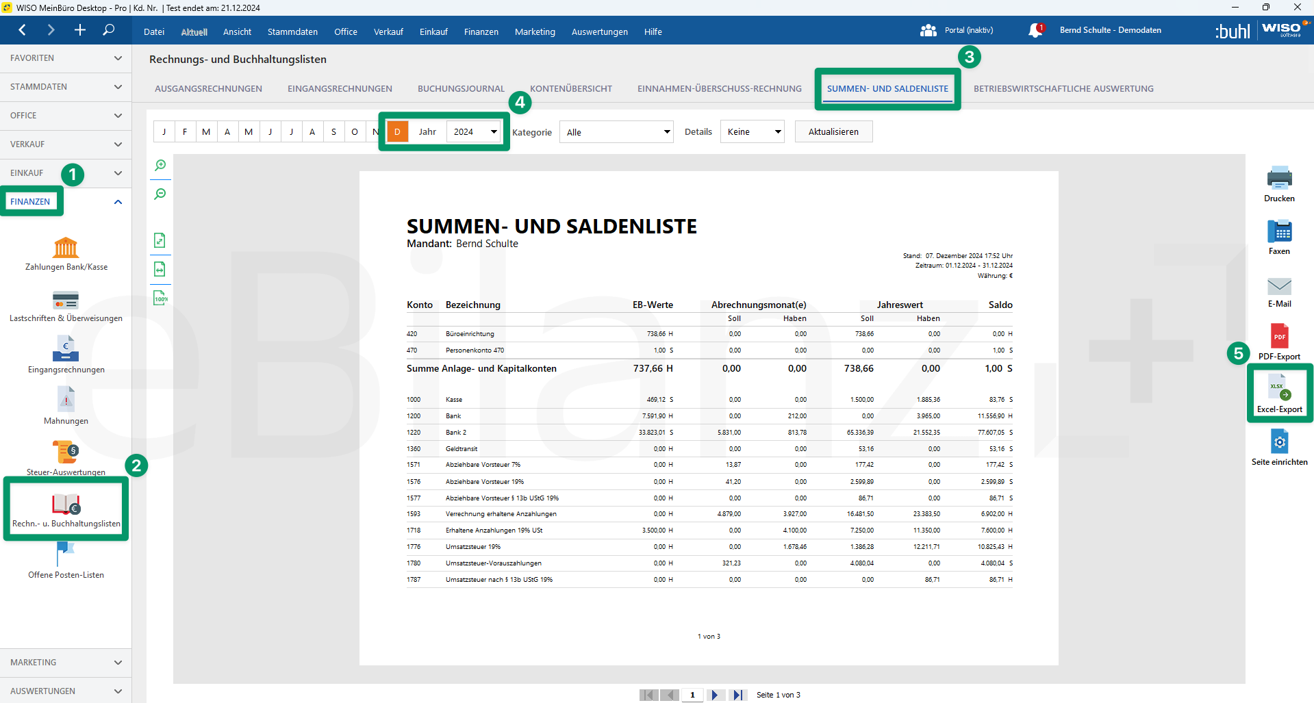This screenshot has width=1314, height=703.
Task: Open Datei menu
Action: pos(154,31)
